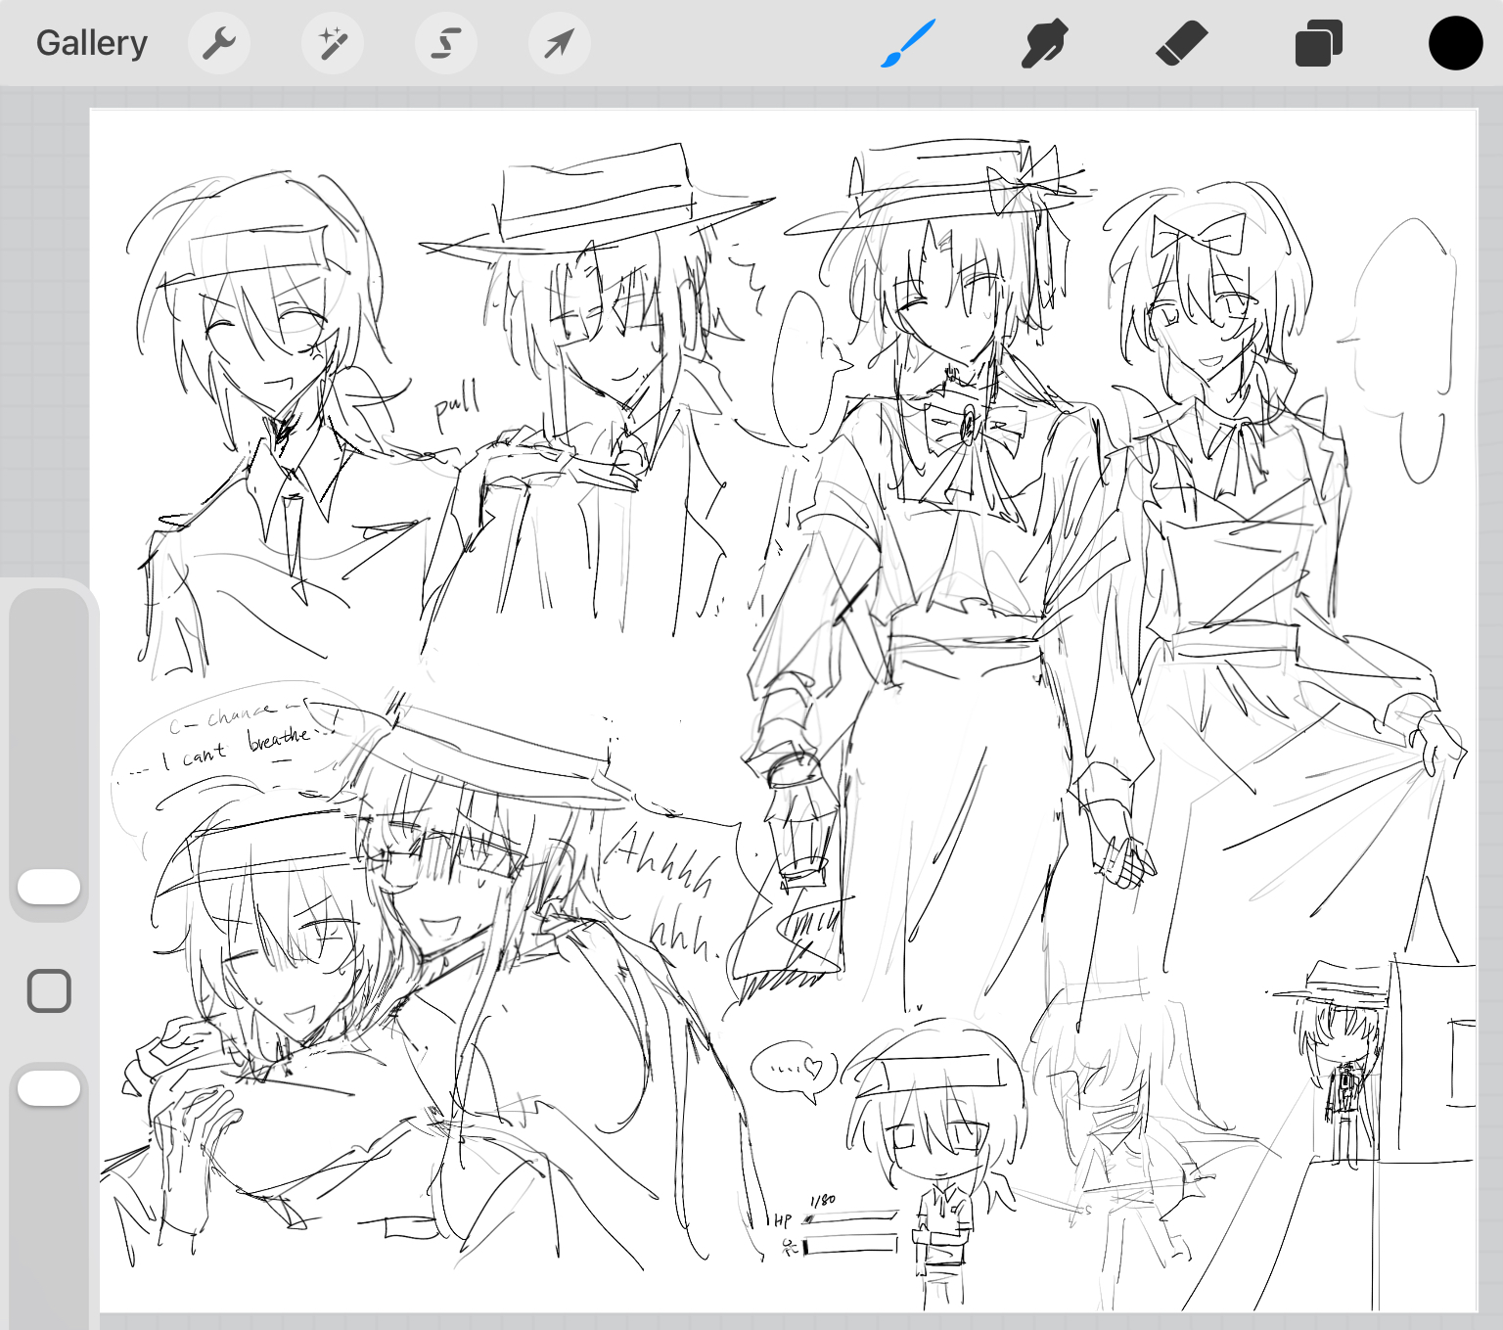Click the bow on top-right character's head
This screenshot has width=1503, height=1330.
point(1198,236)
